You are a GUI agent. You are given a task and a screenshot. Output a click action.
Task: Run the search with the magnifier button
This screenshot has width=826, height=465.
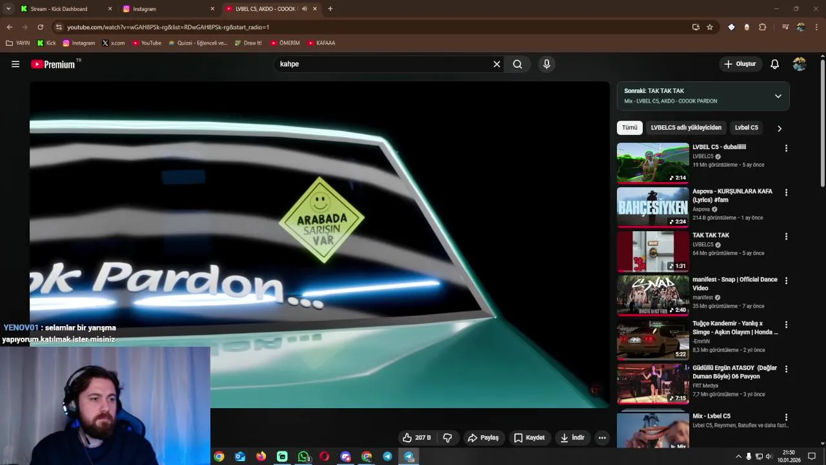(518, 64)
